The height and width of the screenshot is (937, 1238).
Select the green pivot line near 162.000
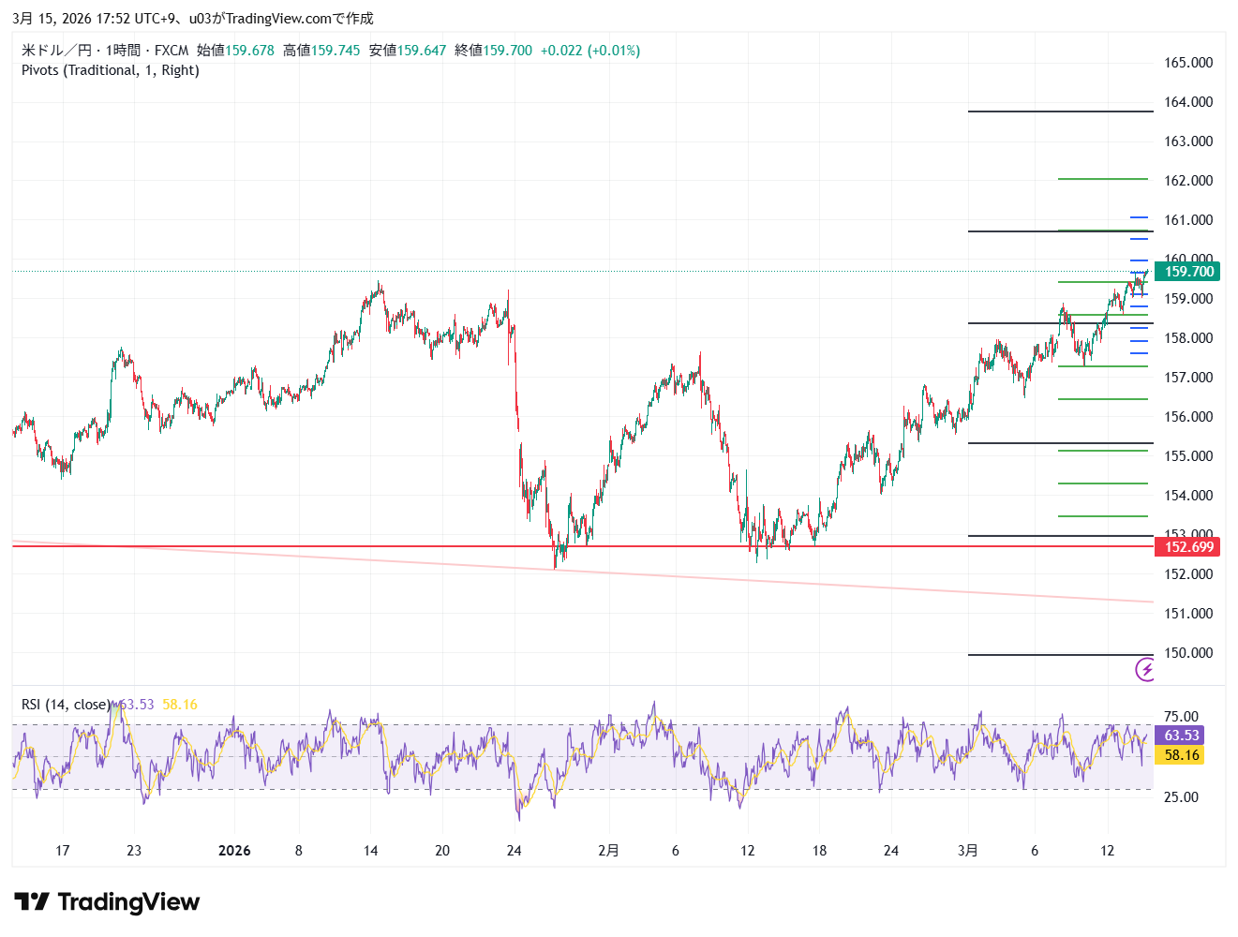[1102, 179]
